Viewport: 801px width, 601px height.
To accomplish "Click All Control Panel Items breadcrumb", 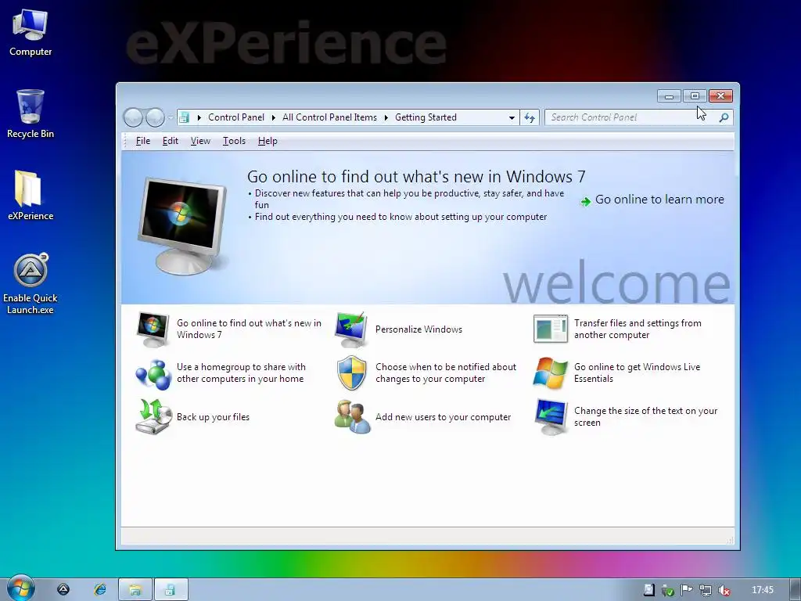I will point(329,117).
